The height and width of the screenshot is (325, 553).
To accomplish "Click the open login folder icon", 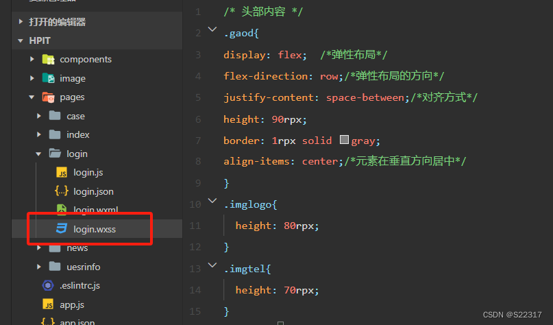I will coord(55,154).
